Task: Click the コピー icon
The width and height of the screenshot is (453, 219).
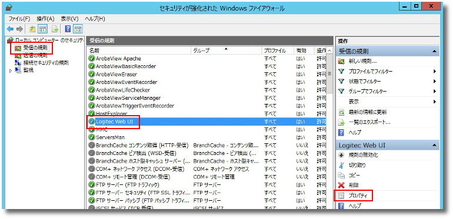Action: 342,175
